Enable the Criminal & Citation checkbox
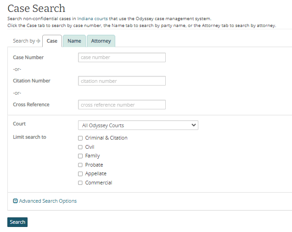 (80, 138)
